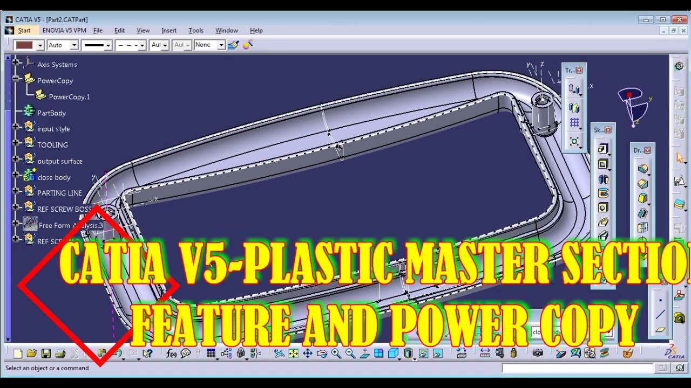Open the ENOVIA V5 VPM menu
Screen dimensions: 691x388
(64, 31)
